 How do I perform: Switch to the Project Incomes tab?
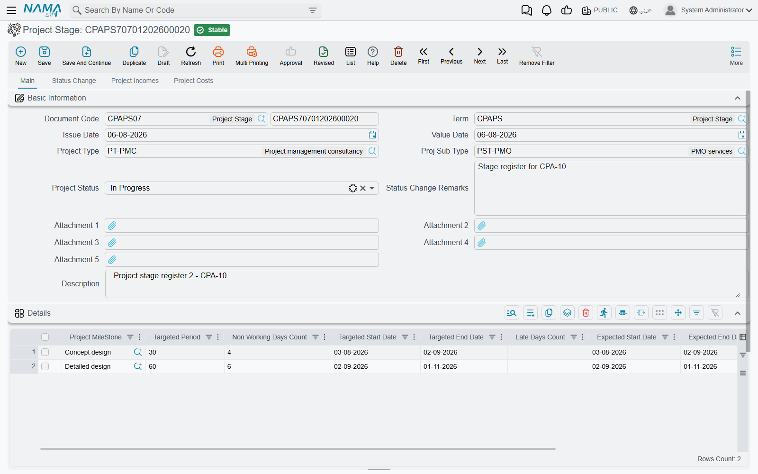click(135, 81)
